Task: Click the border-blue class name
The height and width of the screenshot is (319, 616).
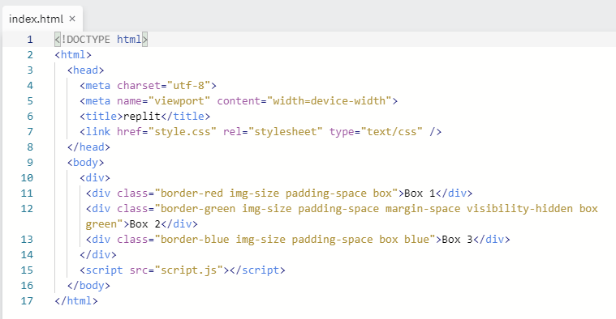Action: click(x=195, y=239)
